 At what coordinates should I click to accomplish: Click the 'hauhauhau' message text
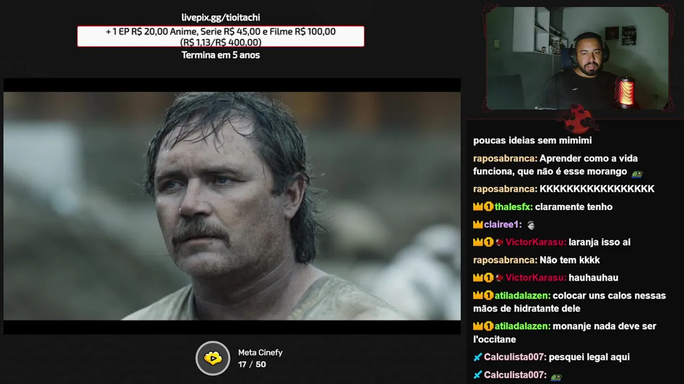[593, 278]
